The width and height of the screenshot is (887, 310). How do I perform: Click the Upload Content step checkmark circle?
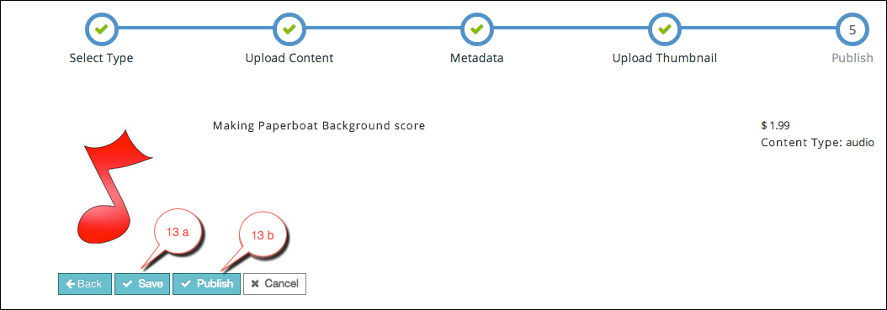289,29
